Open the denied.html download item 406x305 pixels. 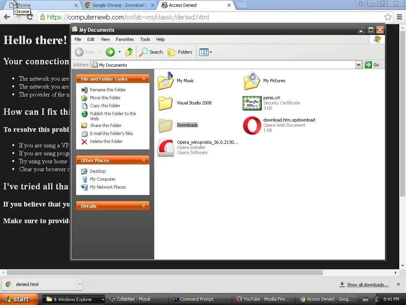39,284
